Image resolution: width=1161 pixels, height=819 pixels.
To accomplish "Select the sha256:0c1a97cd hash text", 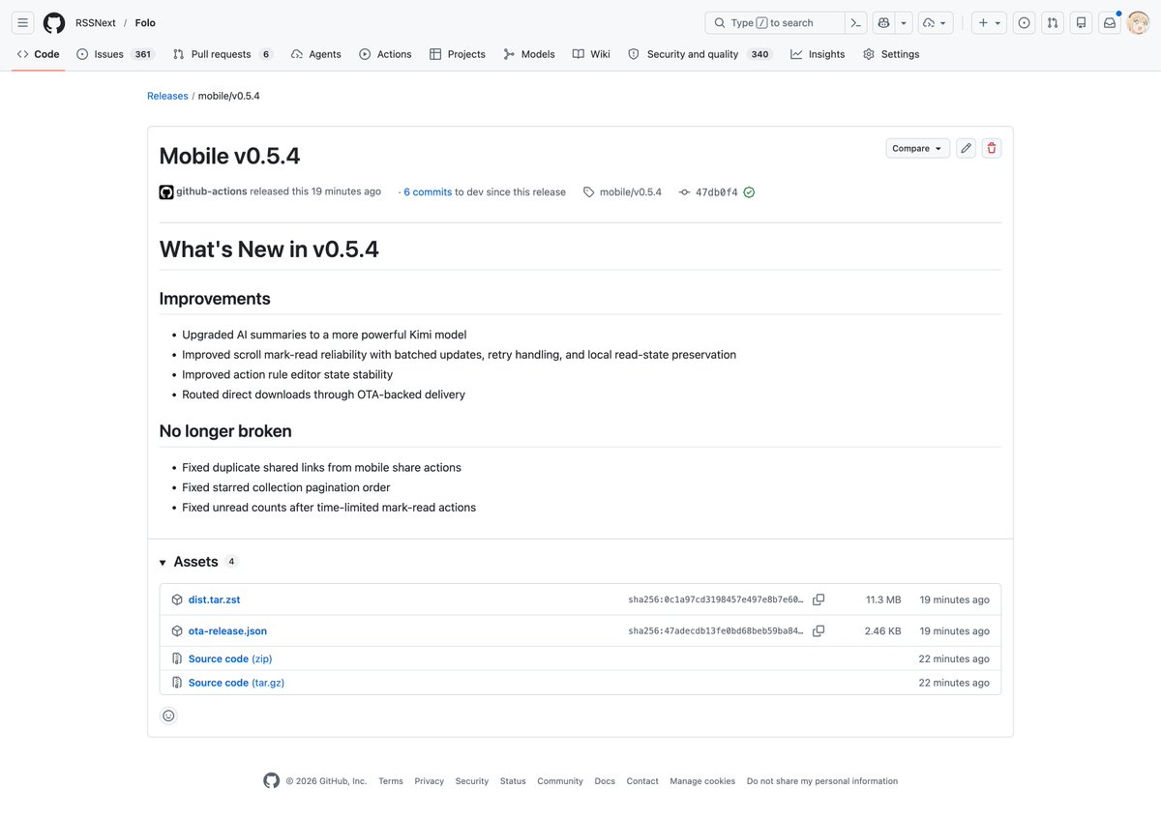I will (716, 600).
